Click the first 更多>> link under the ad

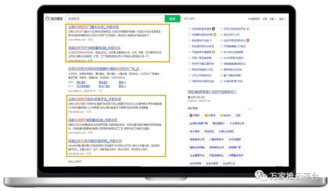tap(122, 82)
